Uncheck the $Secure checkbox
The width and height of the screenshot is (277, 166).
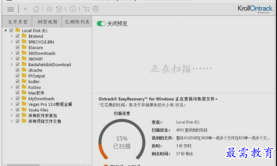coord(18,47)
